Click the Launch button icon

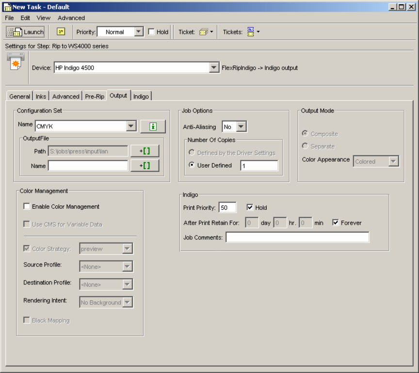(x=15, y=32)
